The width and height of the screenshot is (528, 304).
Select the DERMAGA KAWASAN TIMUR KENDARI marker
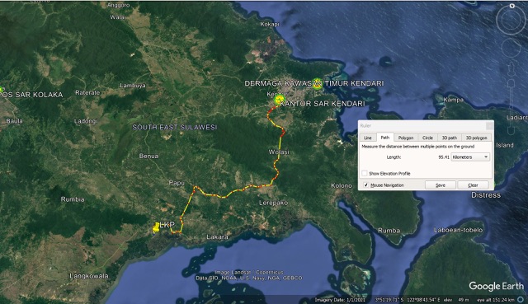point(317,83)
